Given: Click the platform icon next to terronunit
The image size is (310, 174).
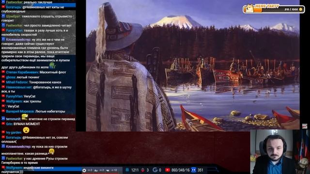Looking at the screenshot, I should [x=3, y=119].
